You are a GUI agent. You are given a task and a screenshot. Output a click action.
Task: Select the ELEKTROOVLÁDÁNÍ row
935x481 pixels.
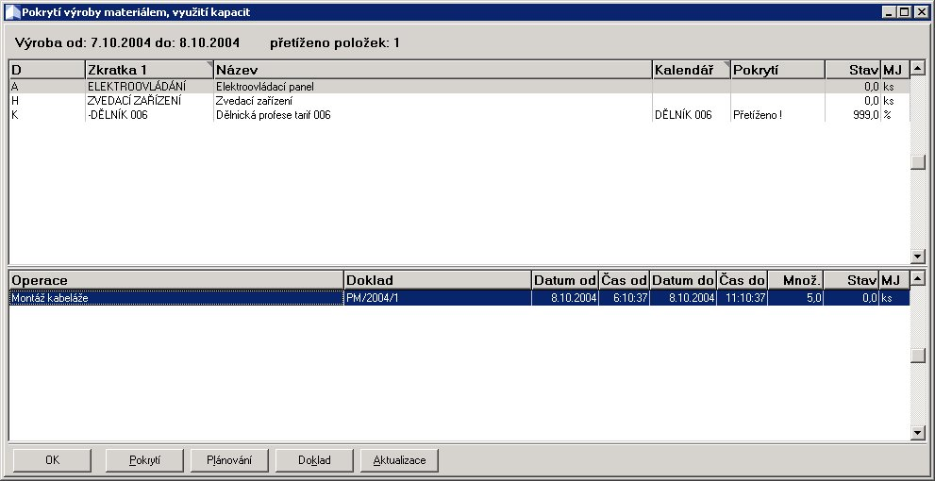pos(459,87)
